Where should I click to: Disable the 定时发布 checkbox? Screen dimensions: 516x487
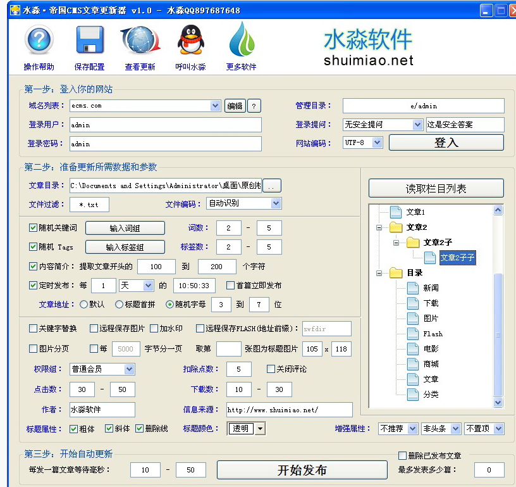pos(33,286)
